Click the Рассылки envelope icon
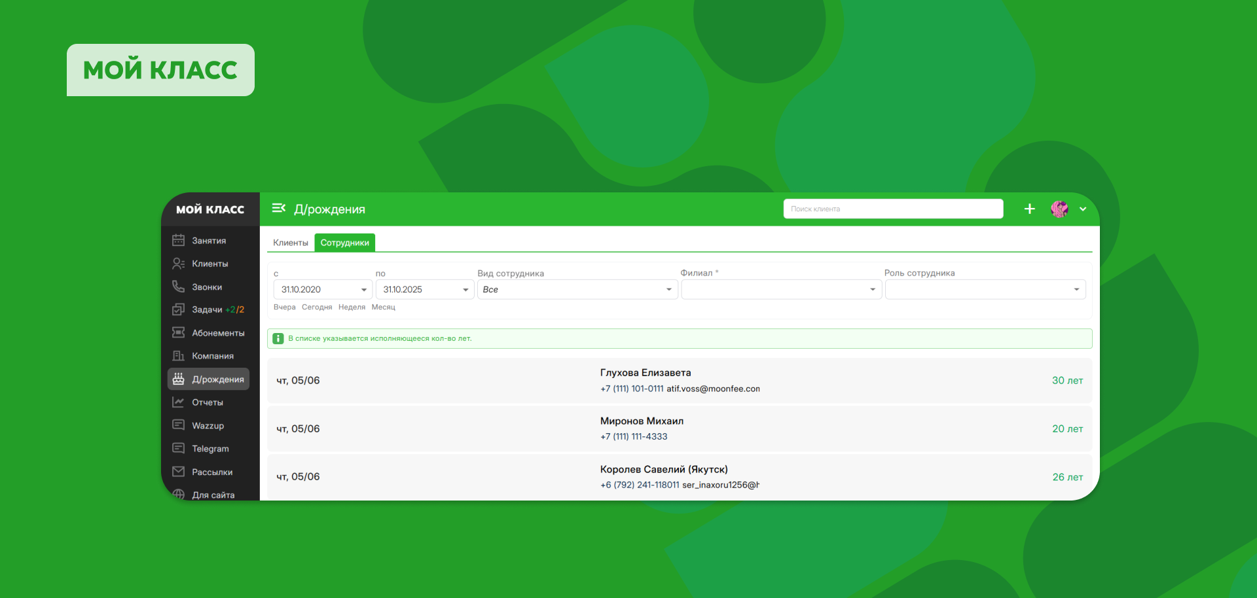The image size is (1257, 598). [179, 471]
